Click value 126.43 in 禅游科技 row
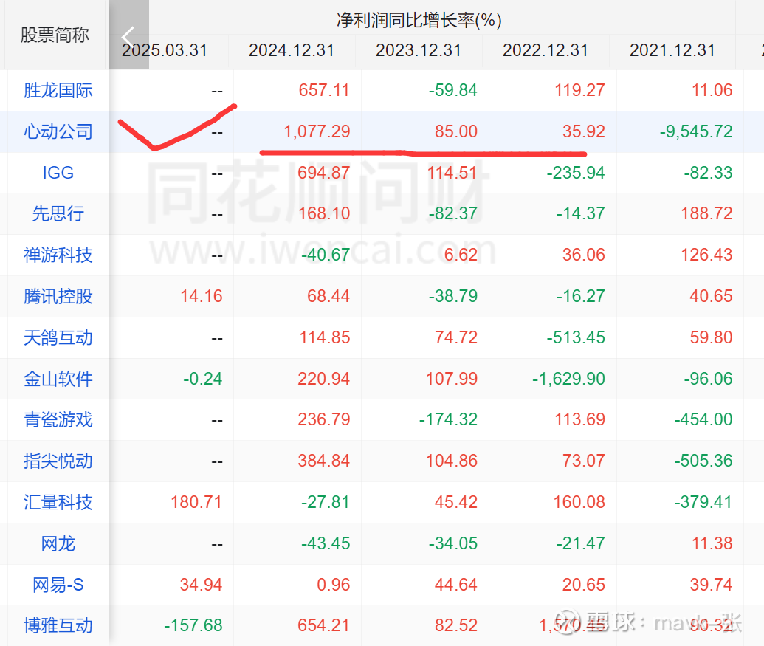764x646 pixels. click(x=706, y=255)
